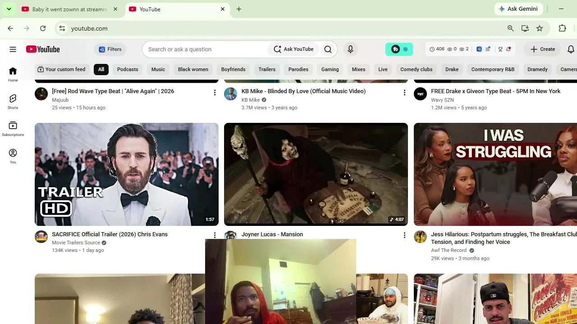Open options for KB Mike video
577x324 pixels.
click(x=404, y=92)
